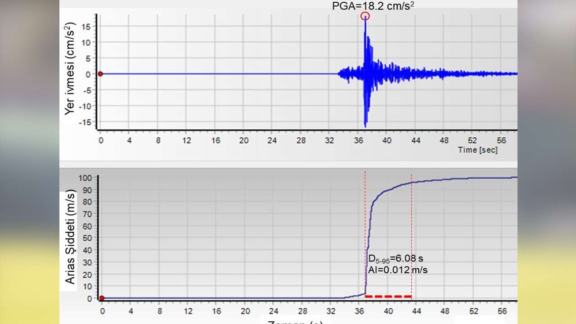Click the 'Zaman (s)' label below bottom chart

[295, 321]
